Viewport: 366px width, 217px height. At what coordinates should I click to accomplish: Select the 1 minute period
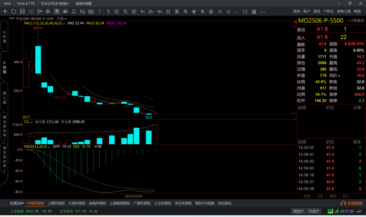click(x=100, y=12)
